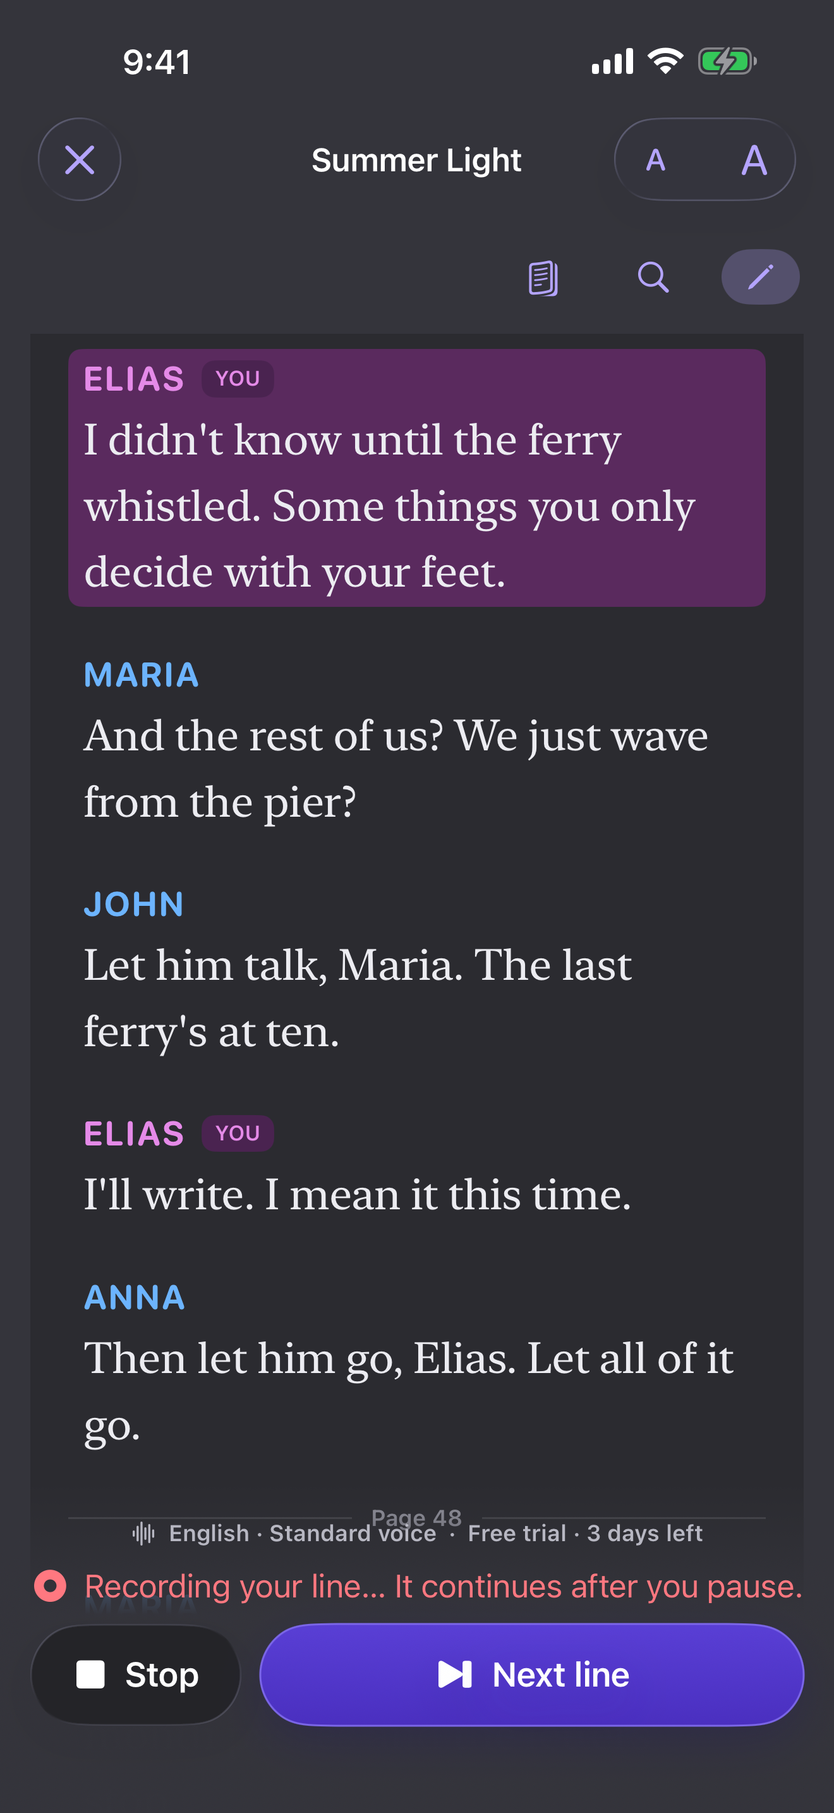Open the script pages icon

(x=543, y=278)
